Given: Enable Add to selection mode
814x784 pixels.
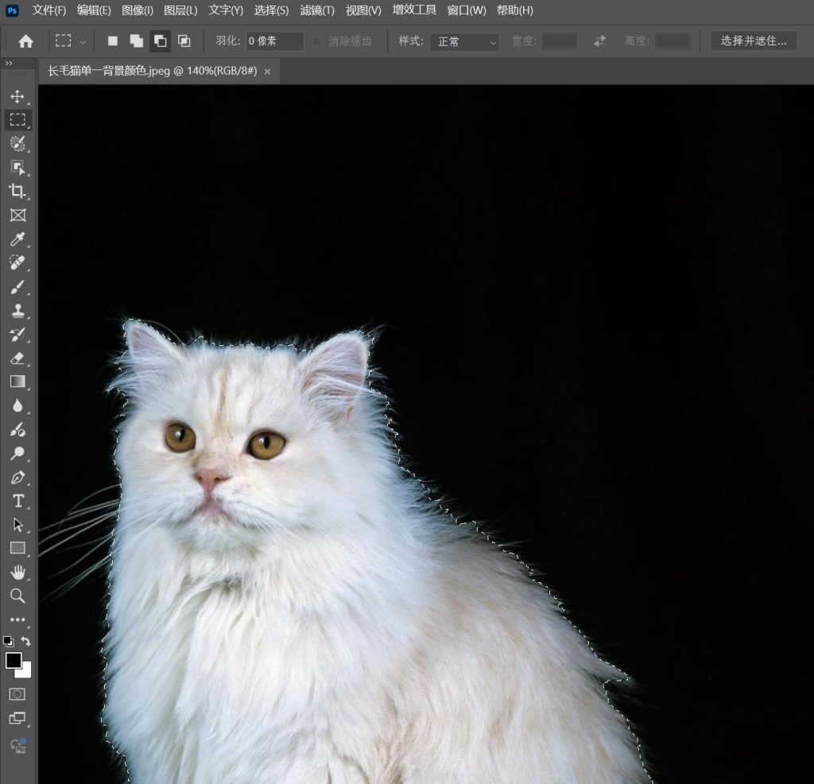Looking at the screenshot, I should pos(136,41).
